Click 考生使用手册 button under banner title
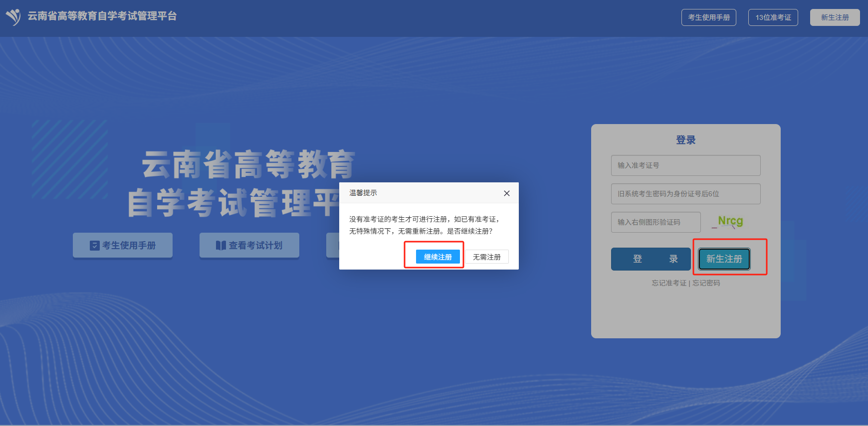868x426 pixels. point(123,245)
